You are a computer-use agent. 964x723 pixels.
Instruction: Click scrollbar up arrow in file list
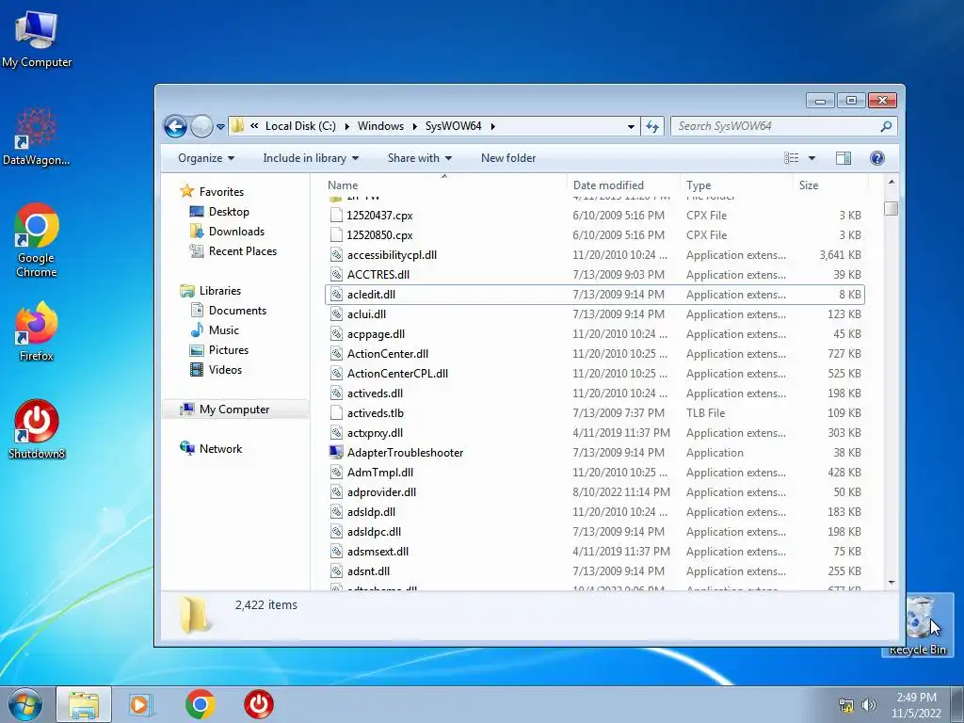(x=892, y=183)
